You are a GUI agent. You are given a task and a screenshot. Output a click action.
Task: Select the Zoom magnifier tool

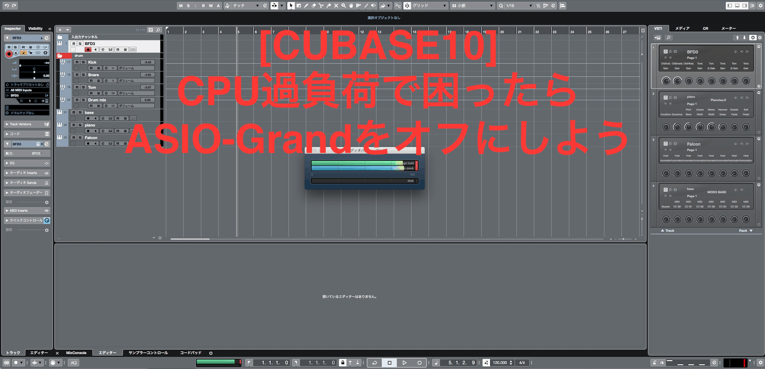coord(344,6)
